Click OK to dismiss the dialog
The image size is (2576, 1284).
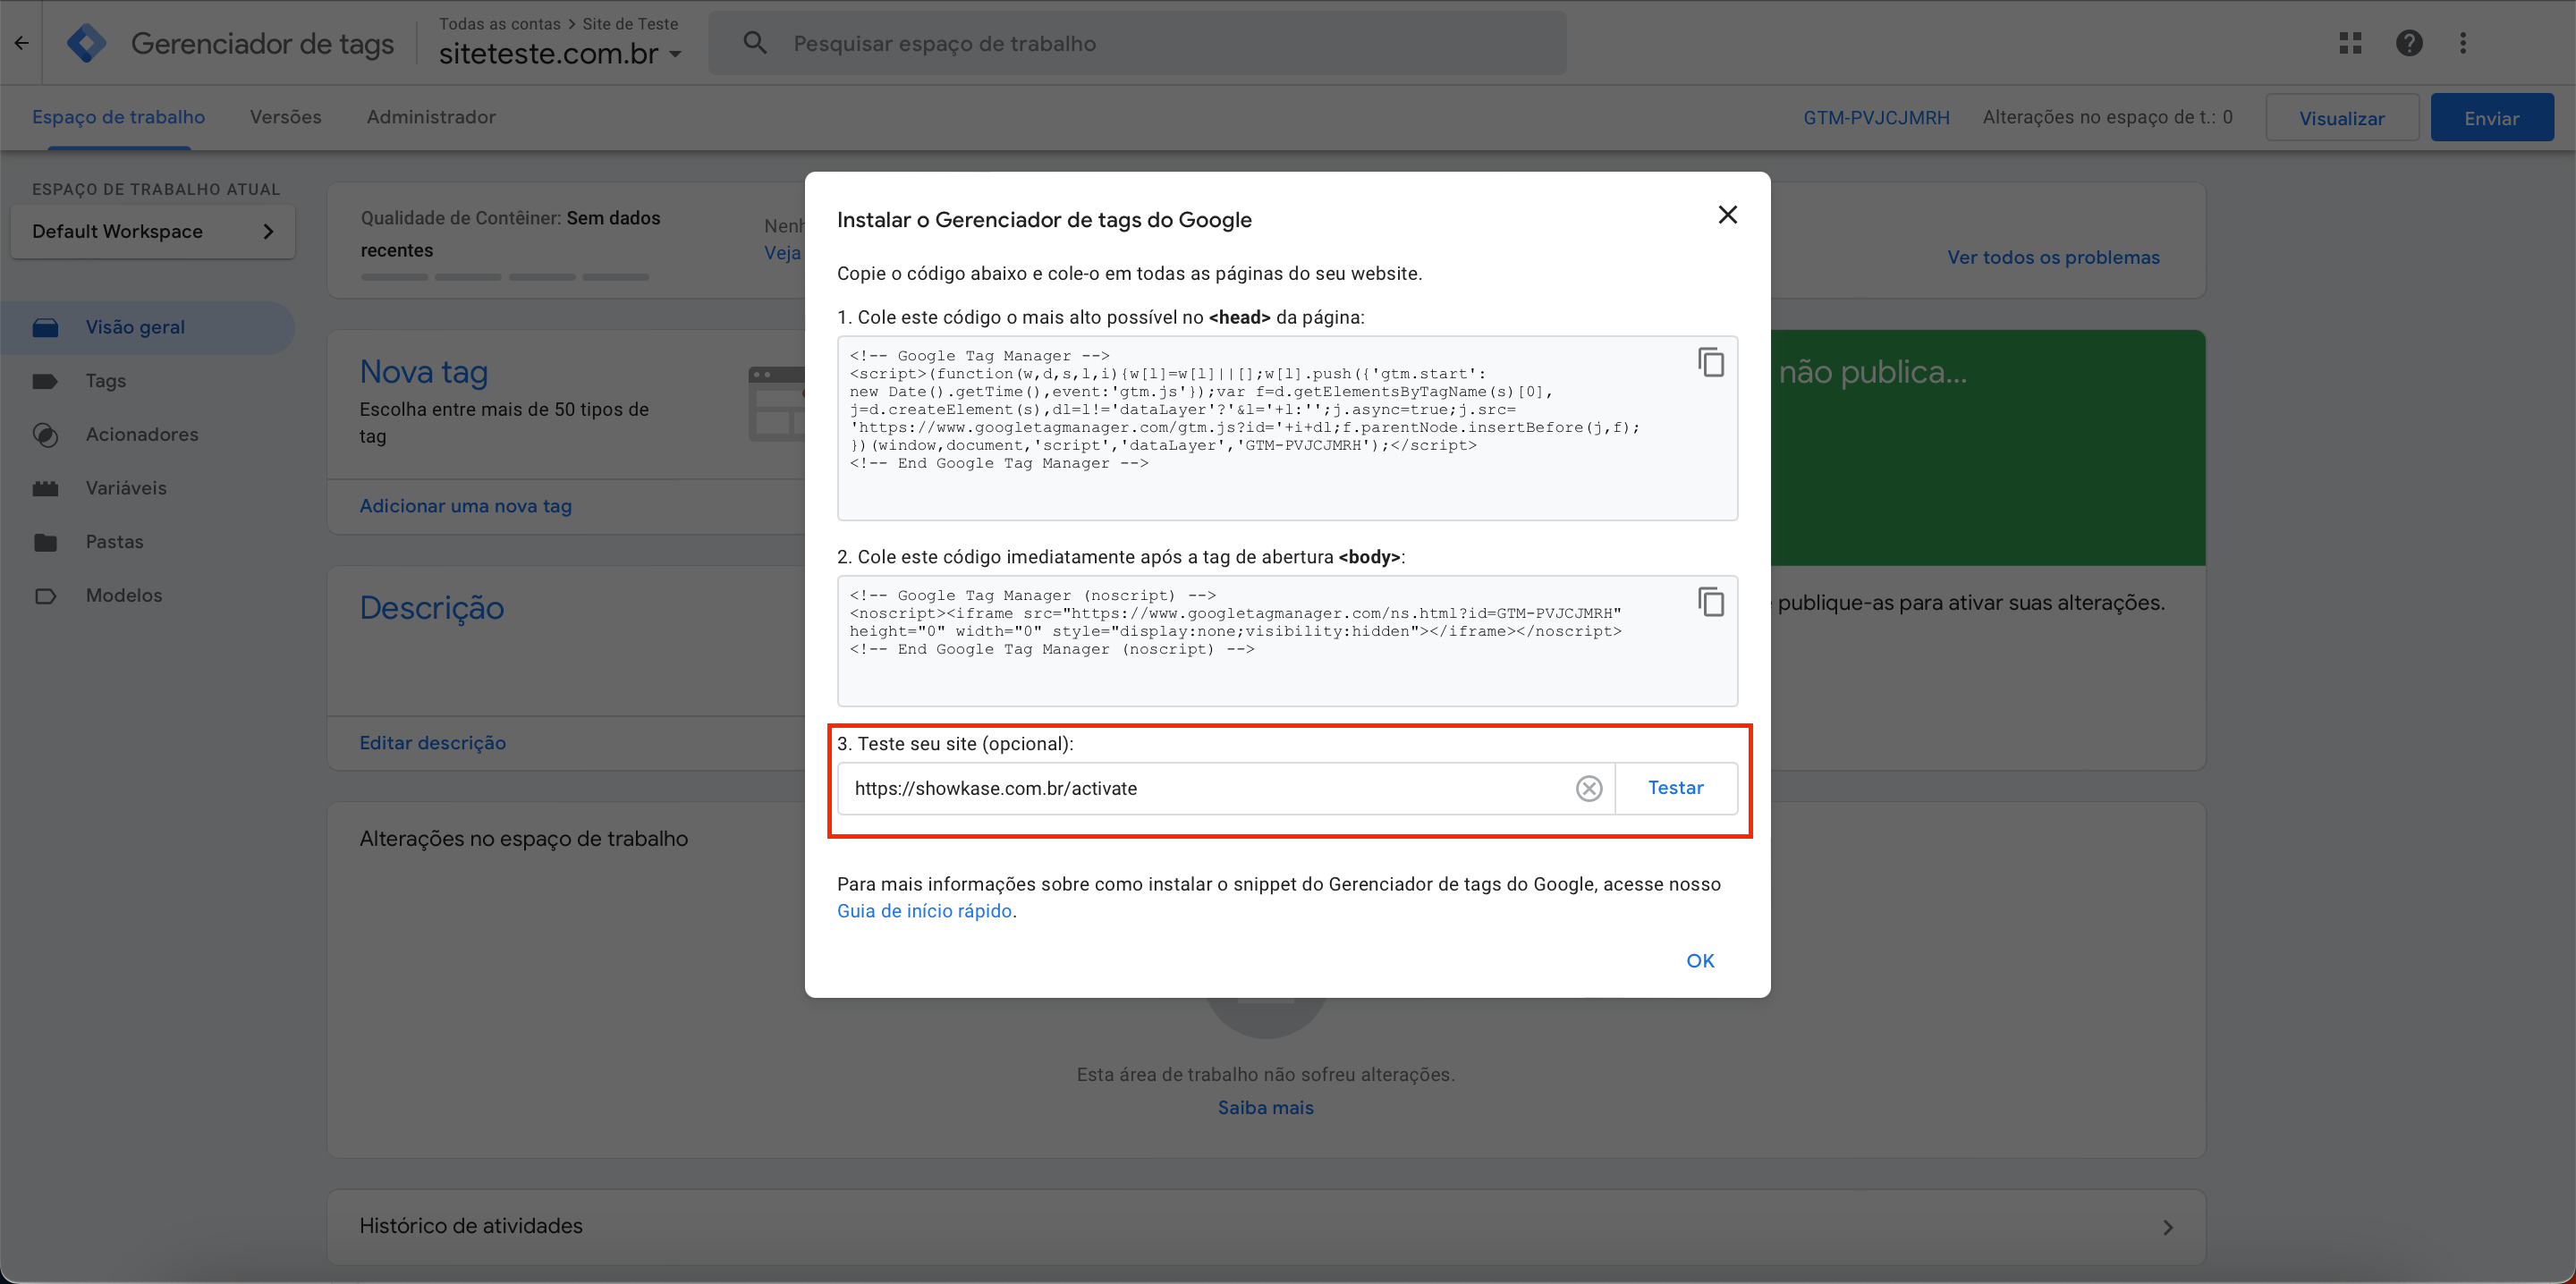pos(1699,961)
